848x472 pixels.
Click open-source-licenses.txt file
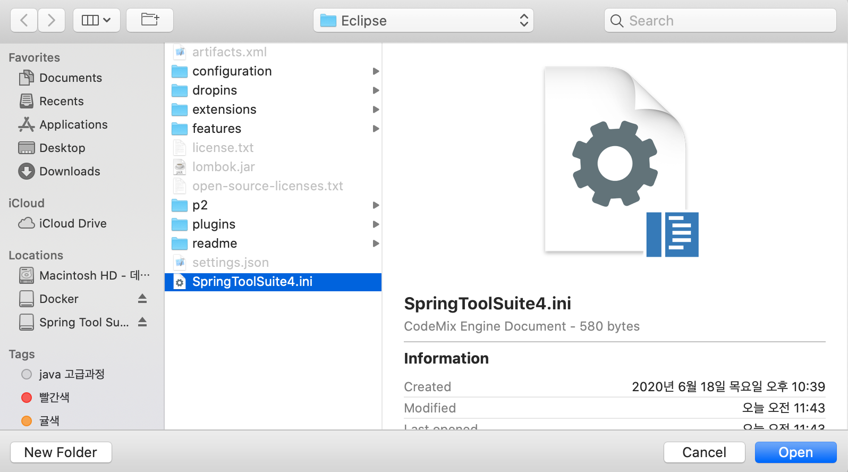click(273, 186)
